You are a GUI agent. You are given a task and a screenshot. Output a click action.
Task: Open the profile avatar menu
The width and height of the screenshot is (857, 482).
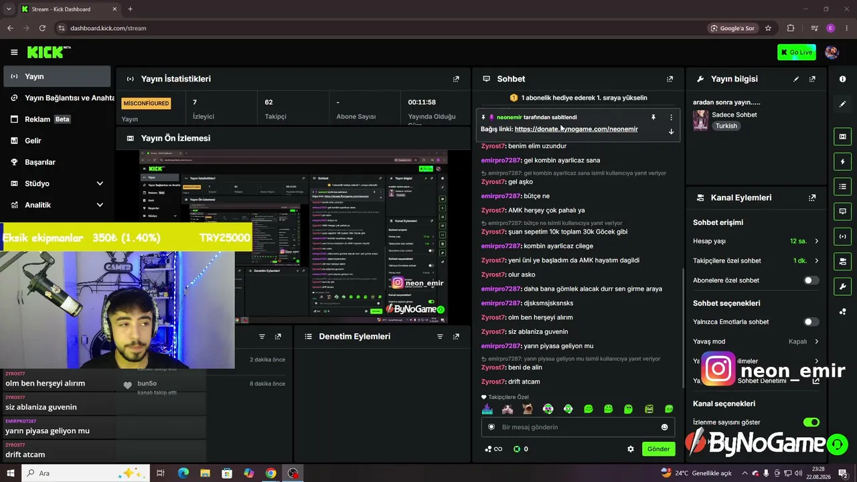coord(832,52)
